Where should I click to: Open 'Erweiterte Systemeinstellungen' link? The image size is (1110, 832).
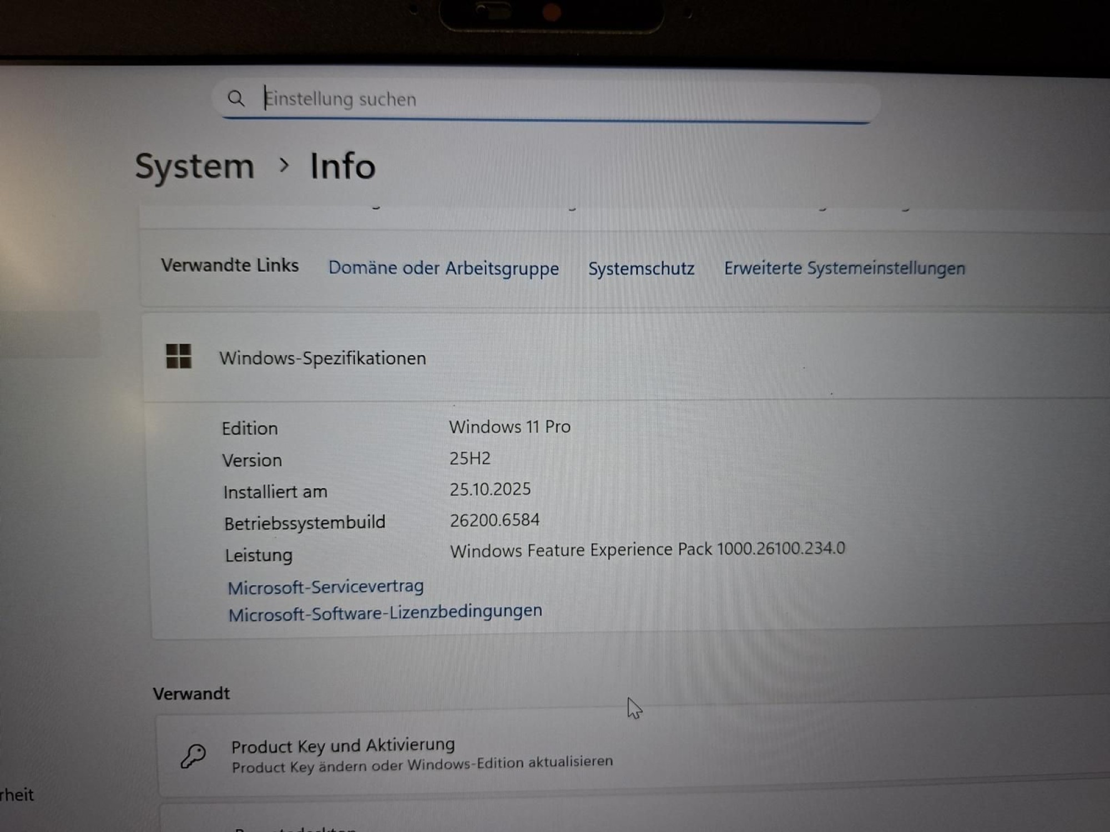(x=844, y=268)
